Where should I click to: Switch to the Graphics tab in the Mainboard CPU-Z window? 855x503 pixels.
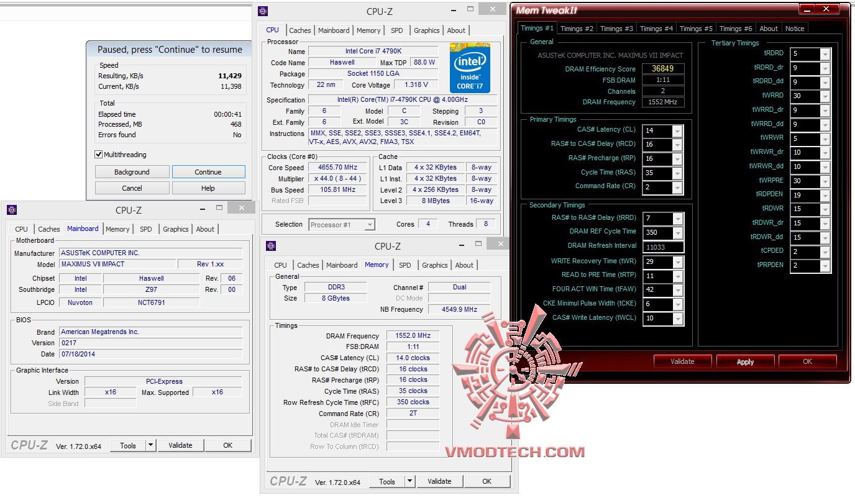[x=176, y=229]
